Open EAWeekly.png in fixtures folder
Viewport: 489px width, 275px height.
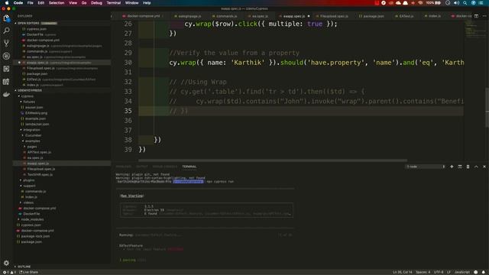tap(36, 113)
